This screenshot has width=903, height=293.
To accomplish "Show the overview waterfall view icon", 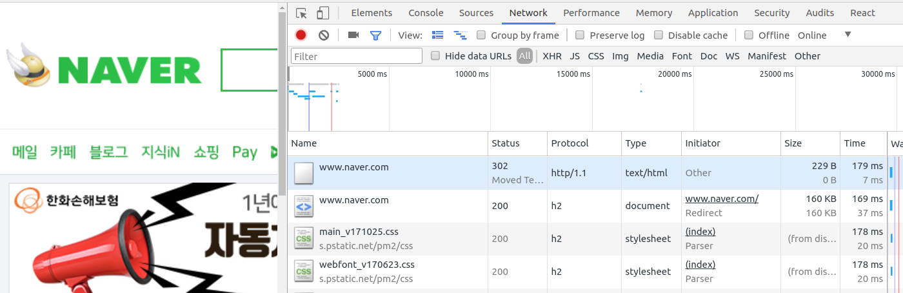I will pyautogui.click(x=461, y=35).
